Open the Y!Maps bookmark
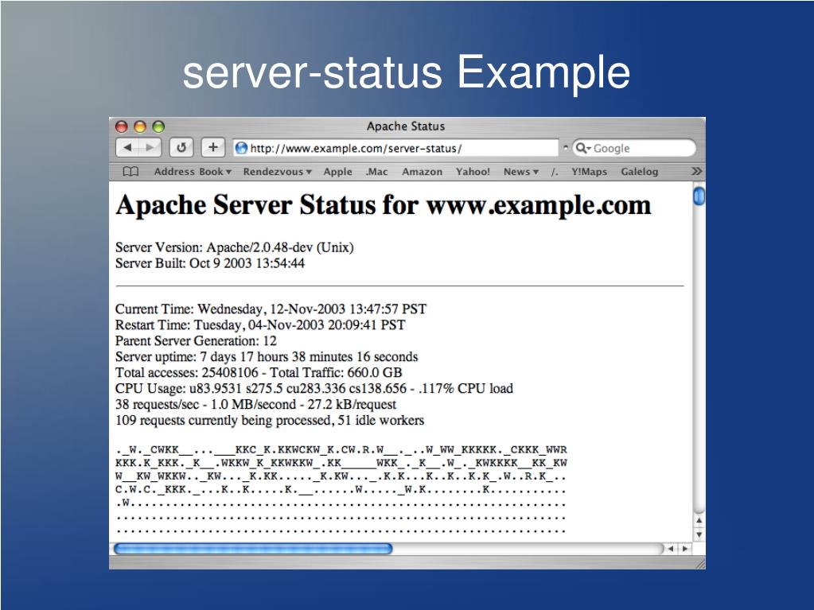This screenshot has width=814, height=610. [589, 172]
